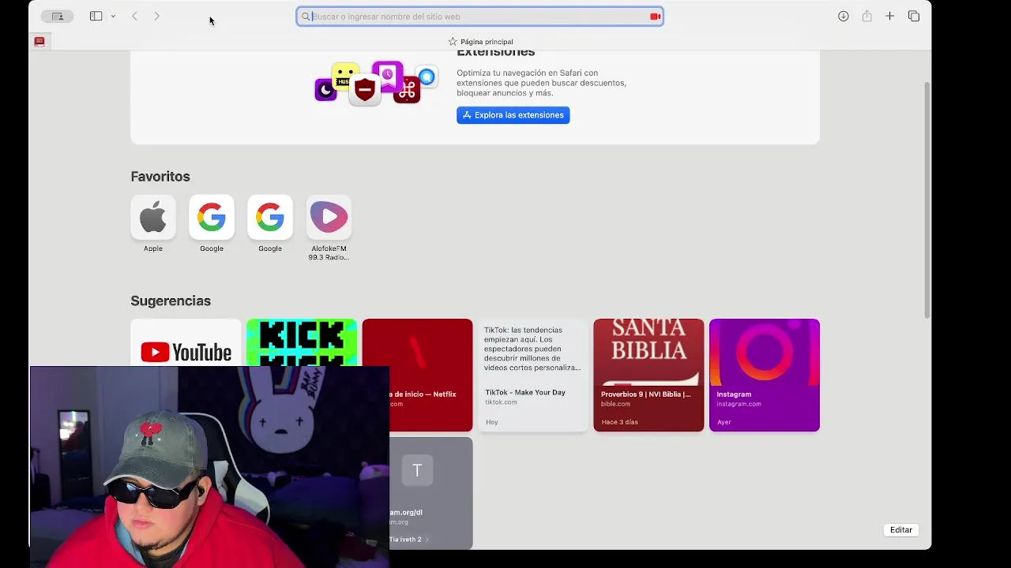The image size is (1011, 568).
Task: Click the tiktok.com domain text
Action: tap(501, 402)
